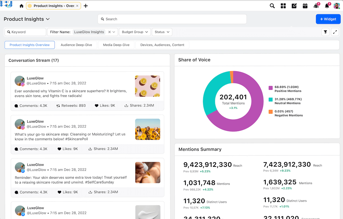Open the sunflower field post thumbnail
Screen dimensions: 343x219
pos(148,129)
